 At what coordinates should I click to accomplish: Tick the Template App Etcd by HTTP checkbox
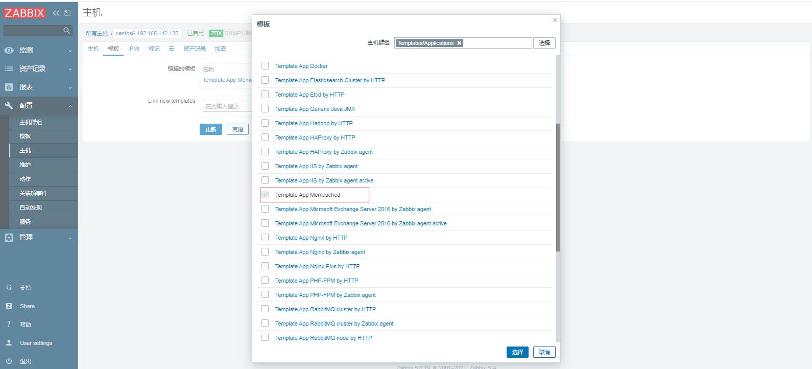(x=265, y=94)
